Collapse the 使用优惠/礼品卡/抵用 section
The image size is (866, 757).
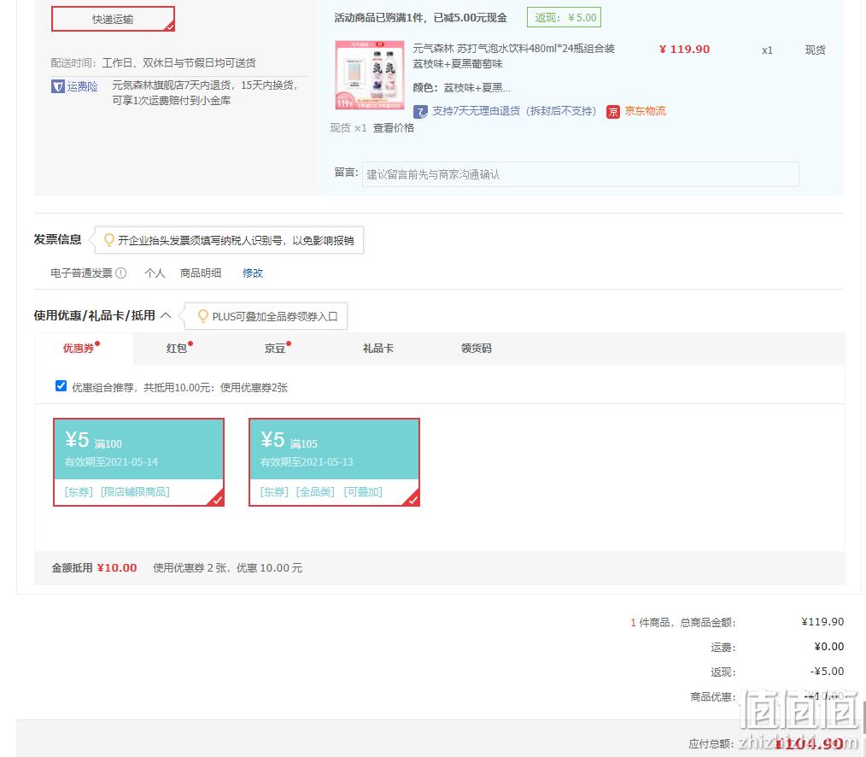pyautogui.click(x=166, y=315)
